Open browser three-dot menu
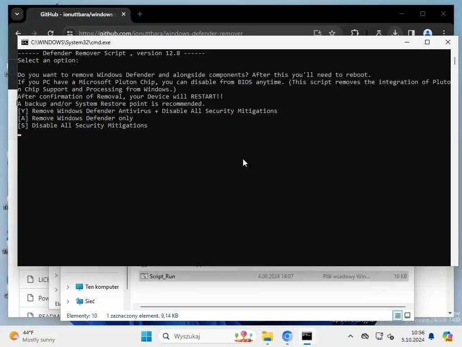The image size is (462, 347). 444,33
